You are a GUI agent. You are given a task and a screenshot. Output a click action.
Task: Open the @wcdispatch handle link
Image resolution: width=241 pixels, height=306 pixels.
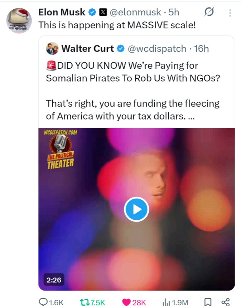pyautogui.click(x=157, y=49)
